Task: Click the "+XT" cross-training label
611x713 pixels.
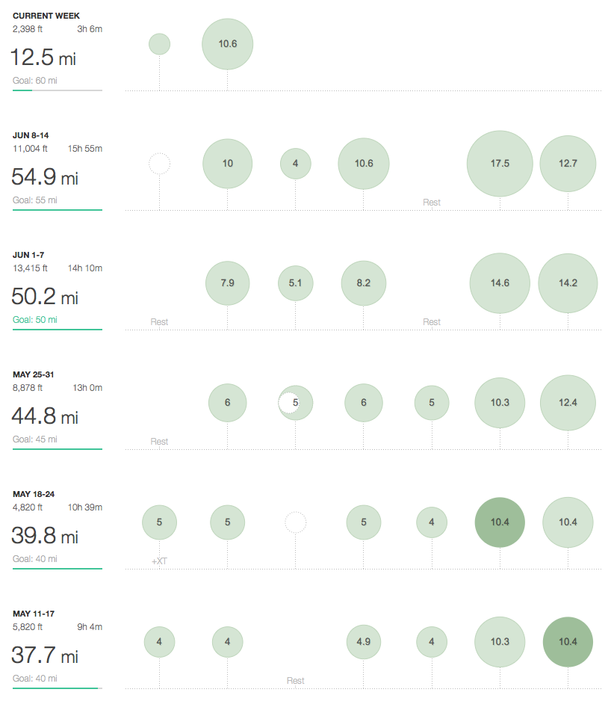Action: pyautogui.click(x=159, y=561)
